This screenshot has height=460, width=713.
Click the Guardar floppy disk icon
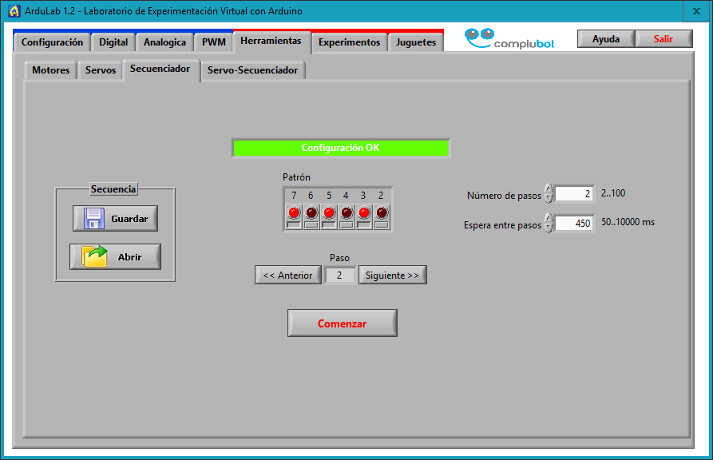click(x=94, y=218)
